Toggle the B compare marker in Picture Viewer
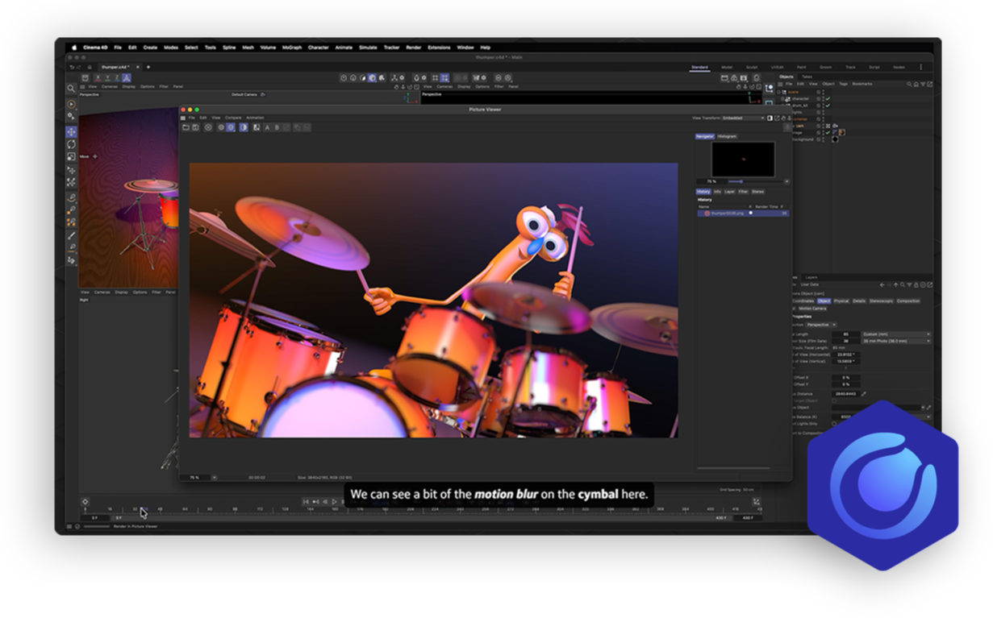 click(x=277, y=127)
